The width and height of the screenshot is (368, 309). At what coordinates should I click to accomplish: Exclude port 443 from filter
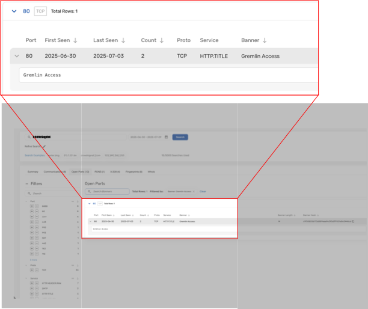click(x=37, y=222)
